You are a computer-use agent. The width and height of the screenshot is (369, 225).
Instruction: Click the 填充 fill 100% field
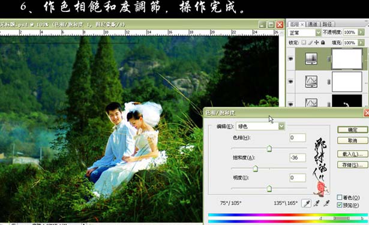350,43
